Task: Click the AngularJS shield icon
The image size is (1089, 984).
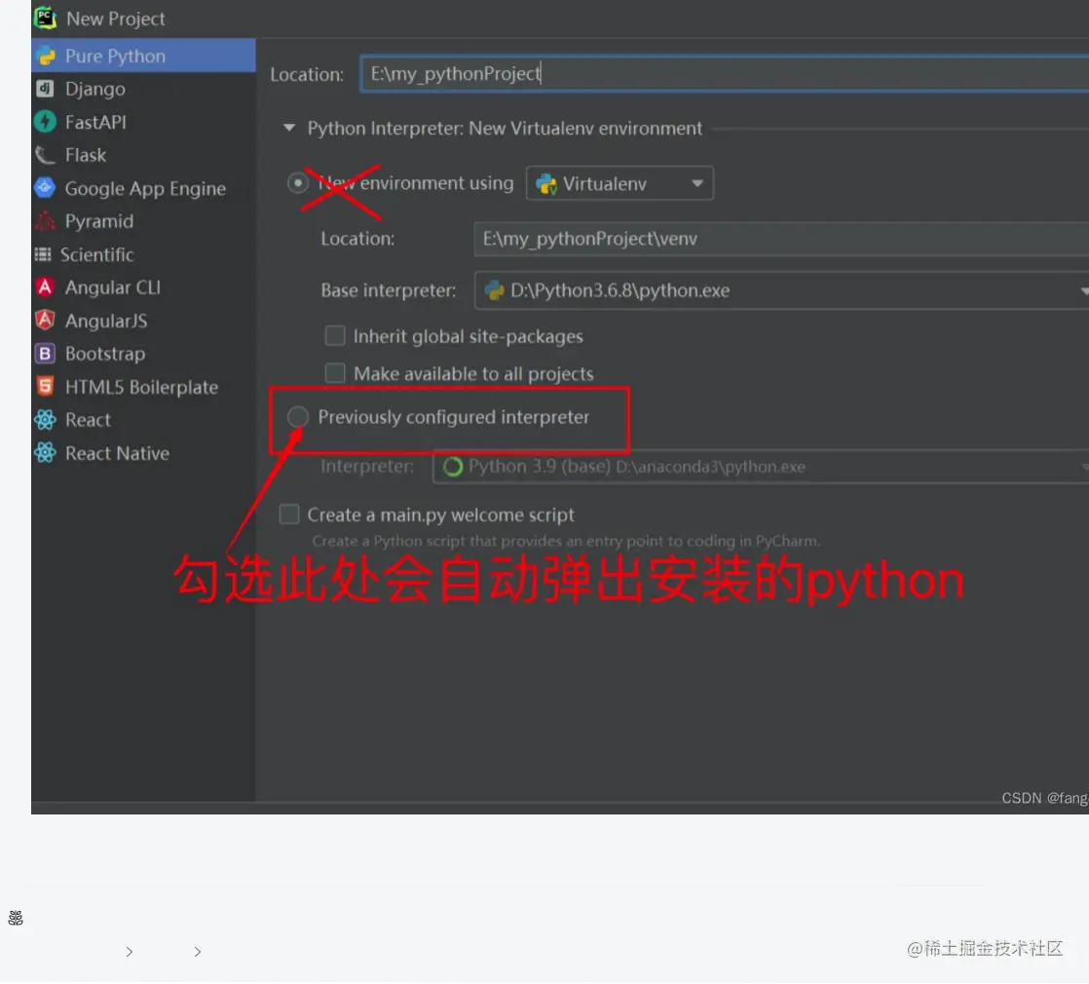Action: pyautogui.click(x=45, y=321)
